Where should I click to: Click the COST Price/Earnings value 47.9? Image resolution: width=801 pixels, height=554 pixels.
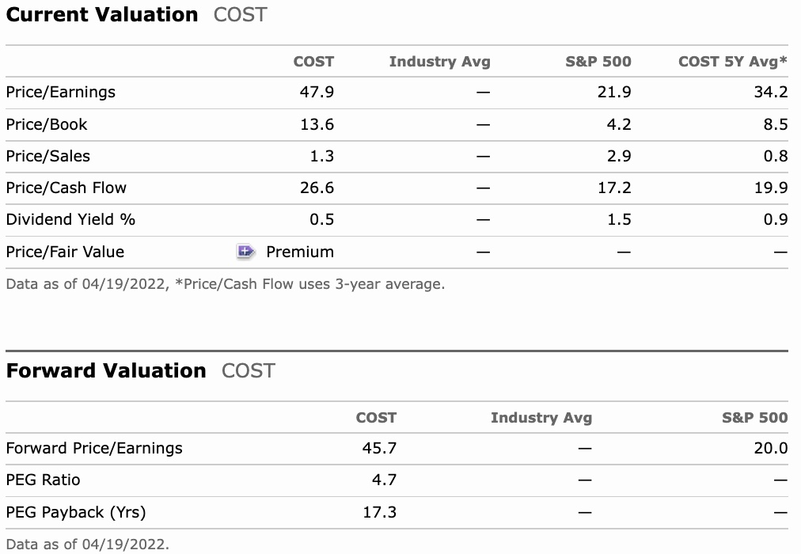[317, 93]
